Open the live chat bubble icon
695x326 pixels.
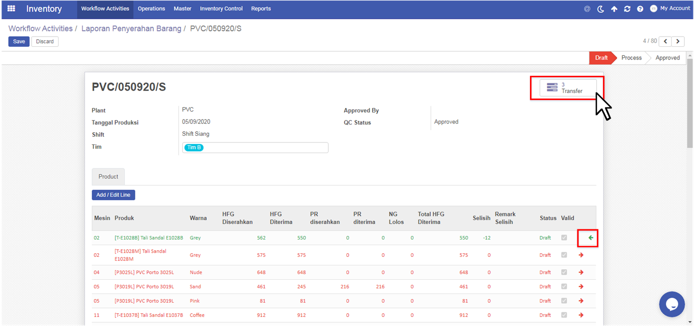tap(672, 304)
